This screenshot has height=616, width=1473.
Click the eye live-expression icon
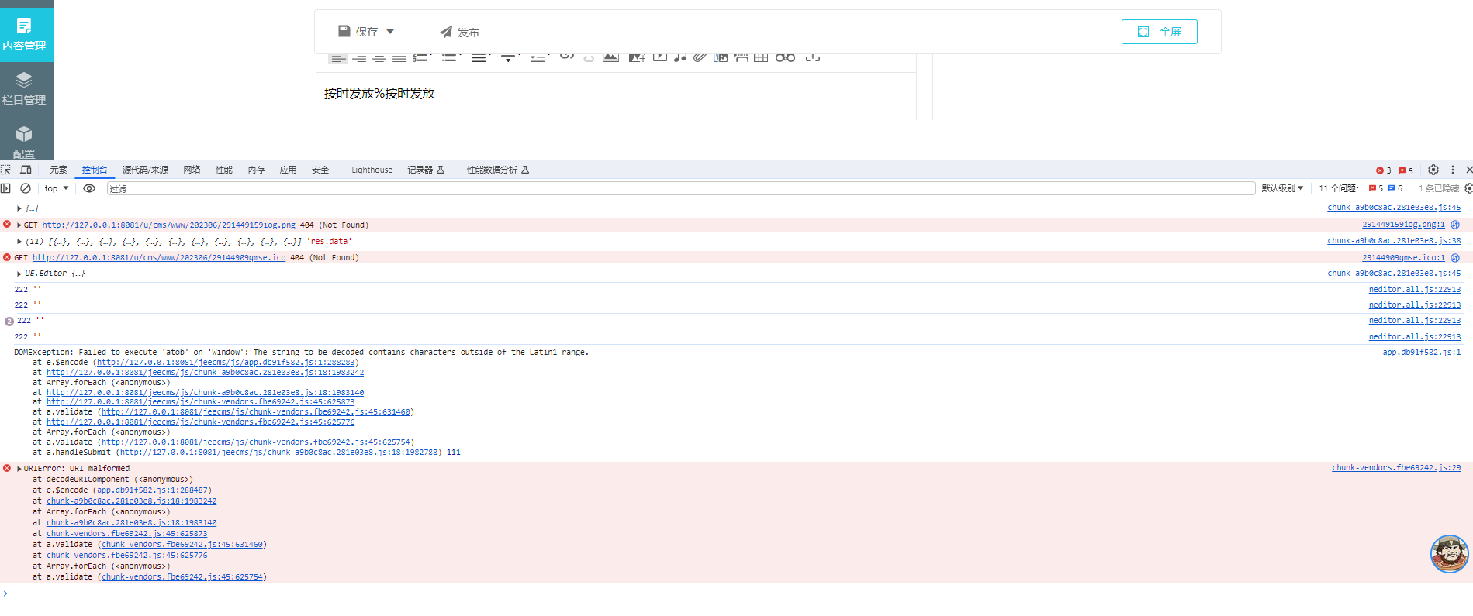coord(89,188)
